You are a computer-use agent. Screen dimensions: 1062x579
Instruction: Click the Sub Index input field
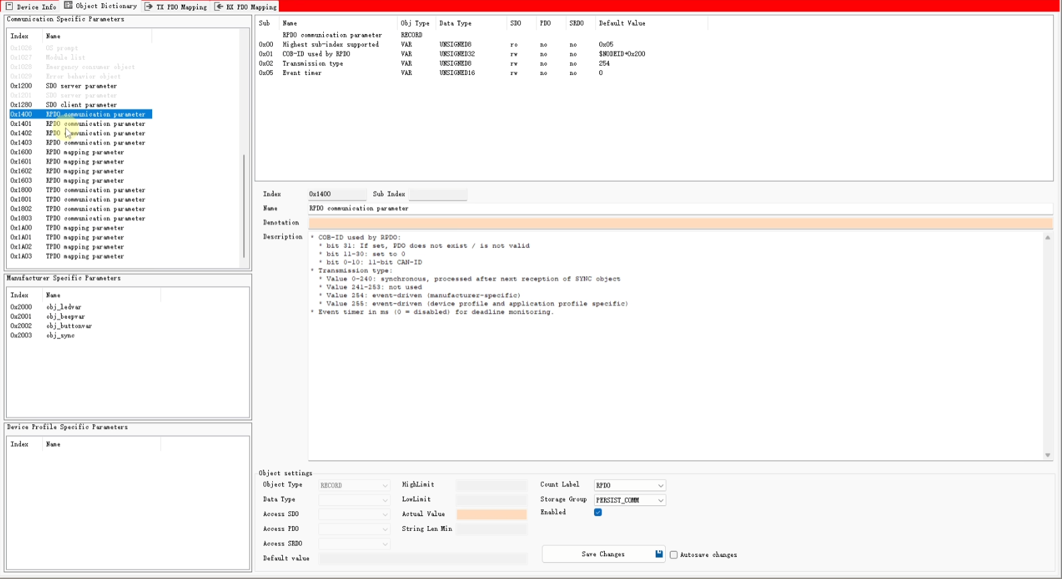[438, 194]
